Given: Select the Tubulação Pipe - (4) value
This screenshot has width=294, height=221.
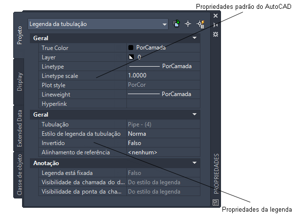Looking at the screenshot, I should click(163, 124).
